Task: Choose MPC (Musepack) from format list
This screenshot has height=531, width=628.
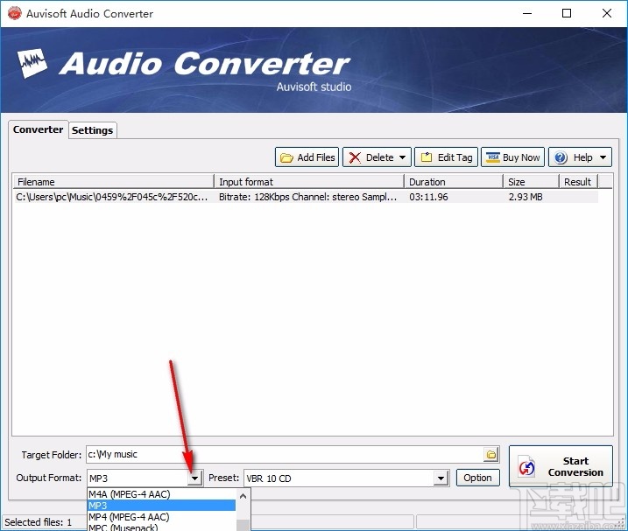Action: click(x=161, y=527)
